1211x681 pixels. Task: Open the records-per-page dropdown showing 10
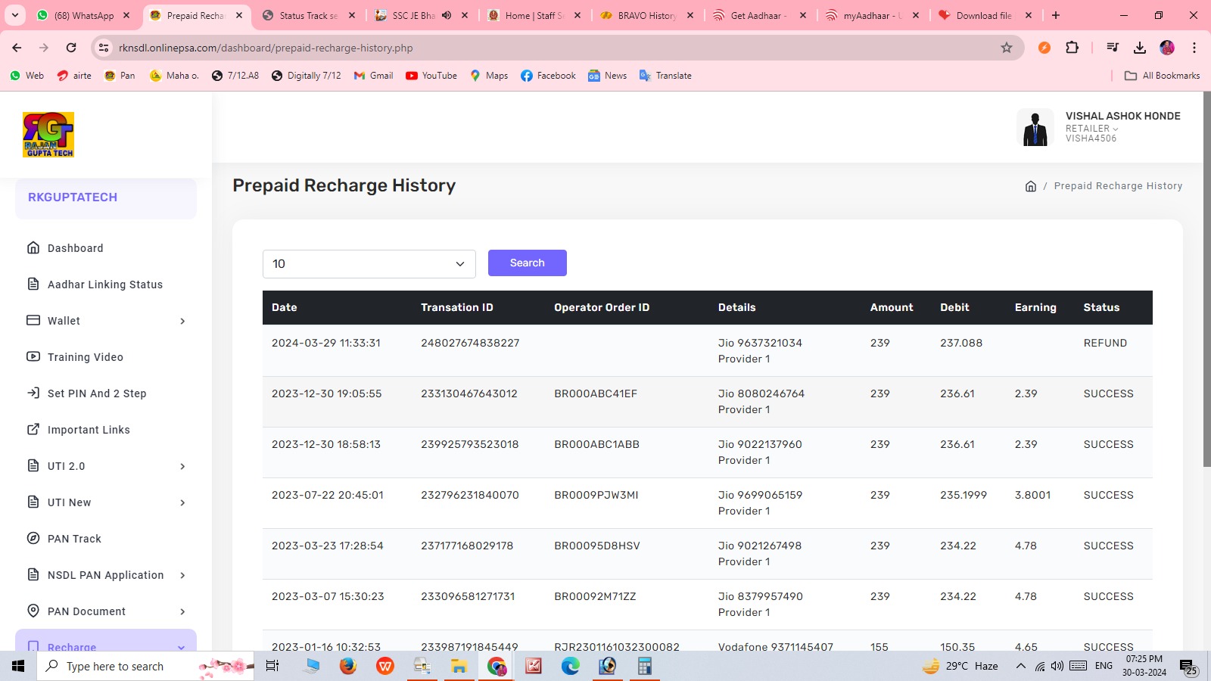[x=369, y=264]
